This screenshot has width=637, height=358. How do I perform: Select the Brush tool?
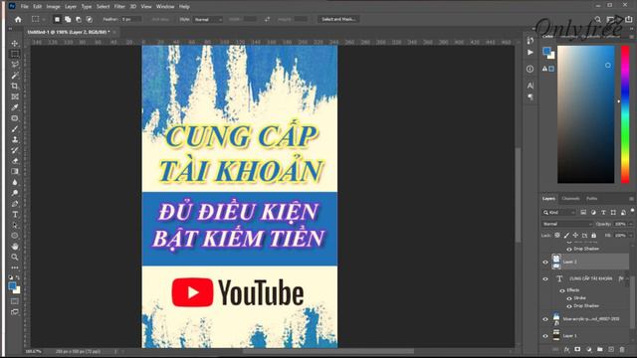coord(15,128)
